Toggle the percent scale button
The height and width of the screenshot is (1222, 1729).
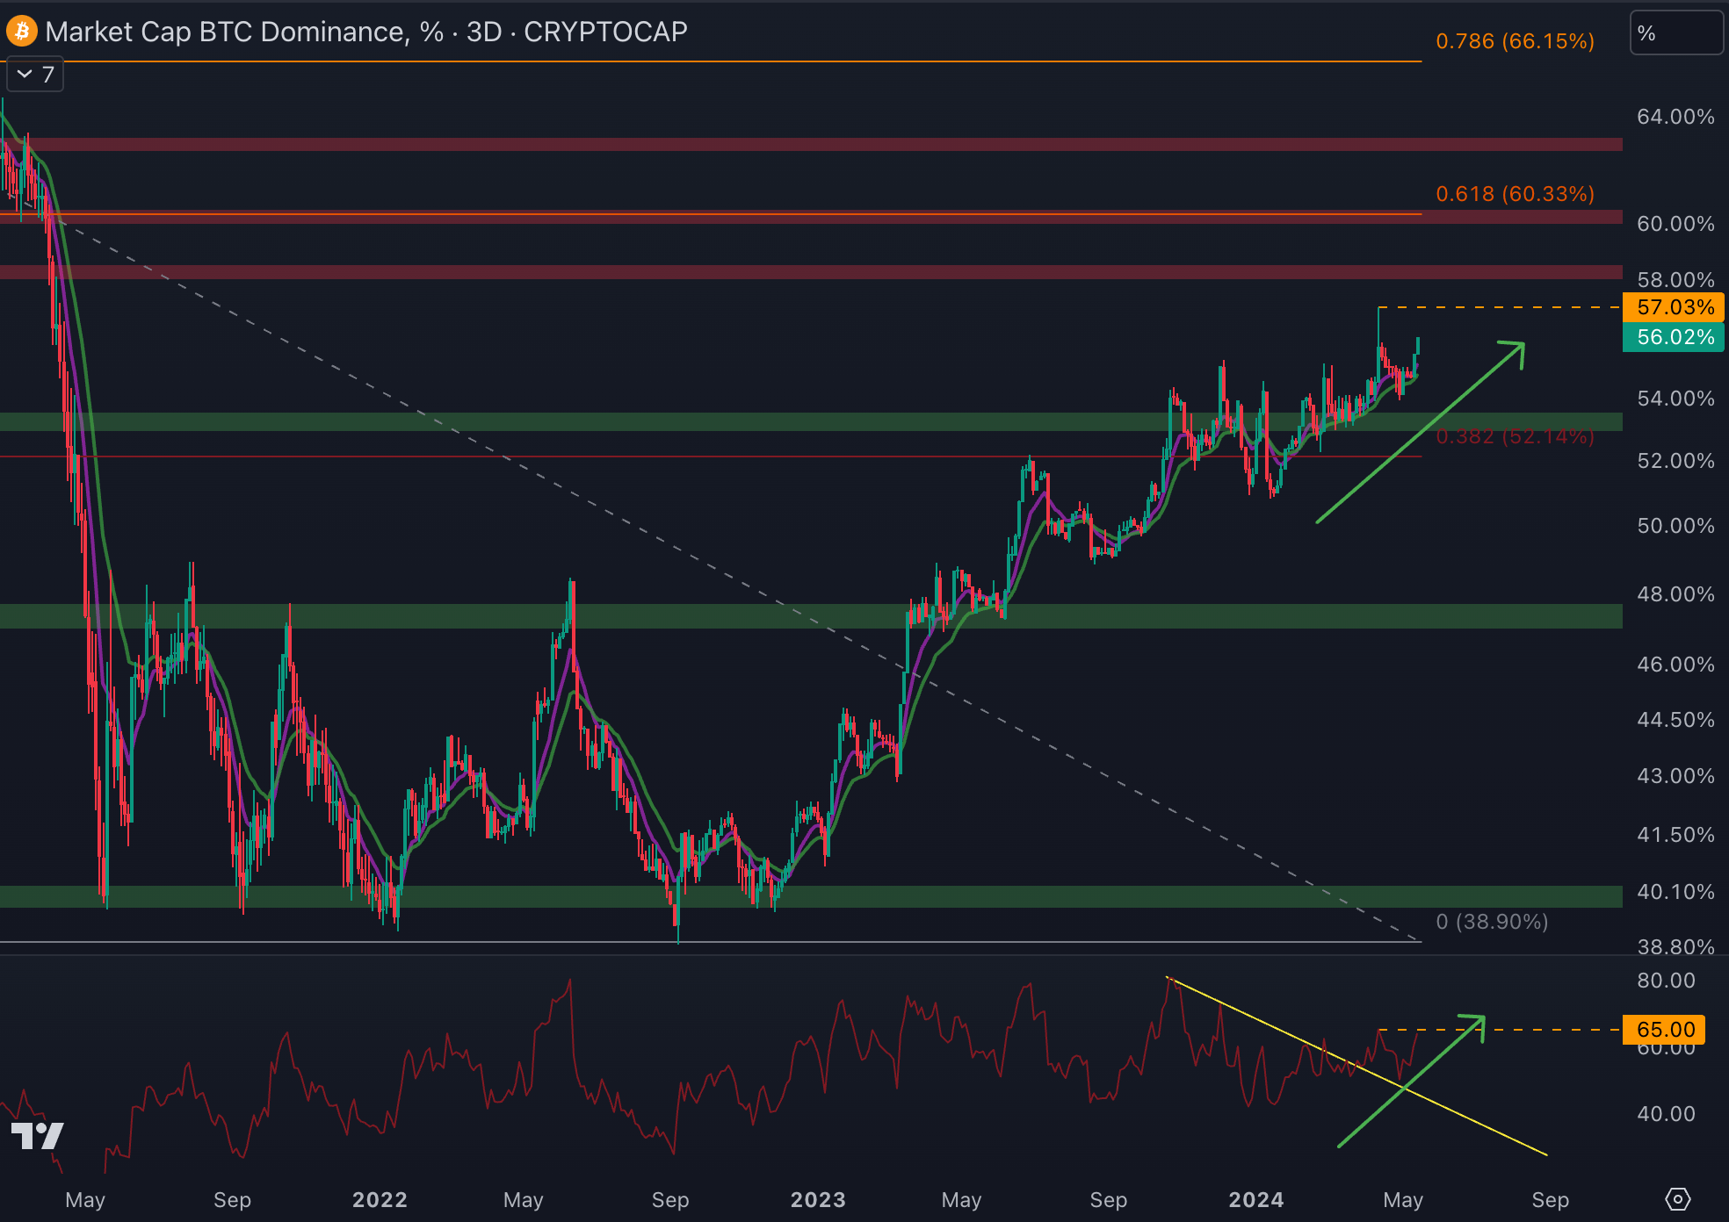[1675, 33]
